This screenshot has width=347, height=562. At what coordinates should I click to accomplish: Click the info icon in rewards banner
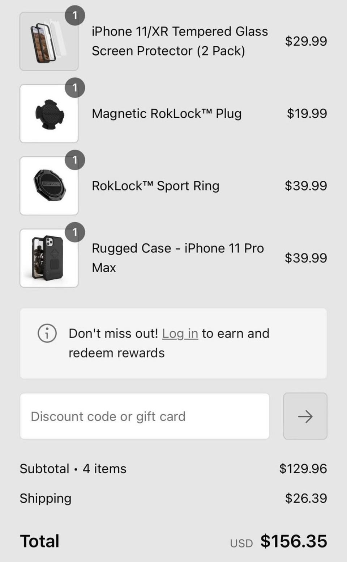click(x=47, y=333)
